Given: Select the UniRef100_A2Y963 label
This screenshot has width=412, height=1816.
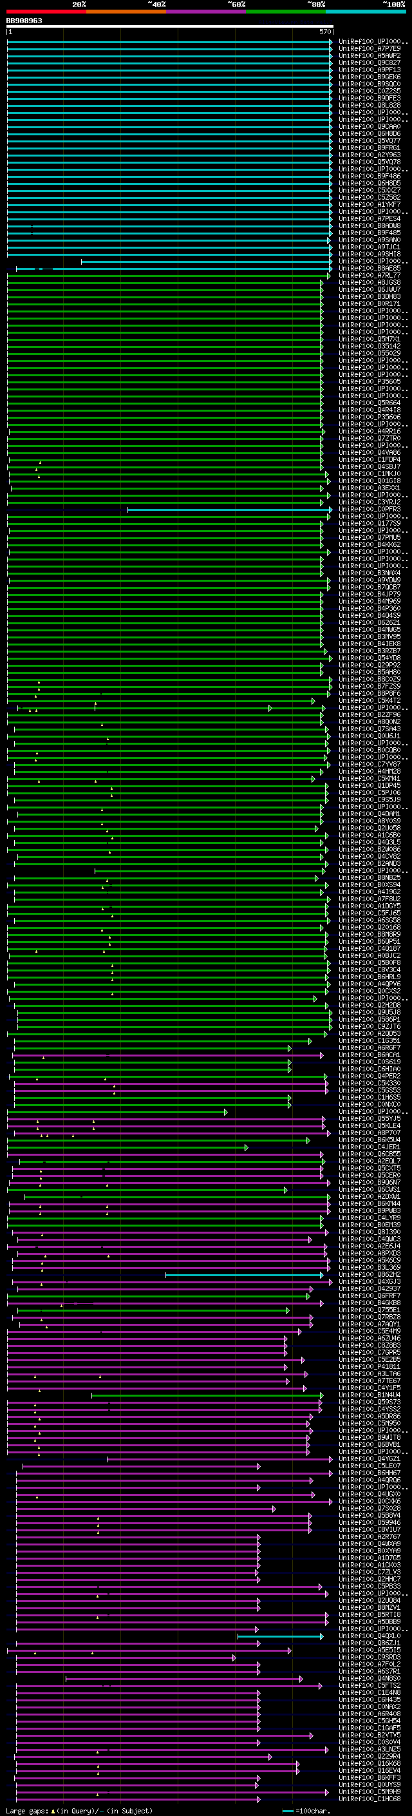Looking at the screenshot, I should click(370, 155).
